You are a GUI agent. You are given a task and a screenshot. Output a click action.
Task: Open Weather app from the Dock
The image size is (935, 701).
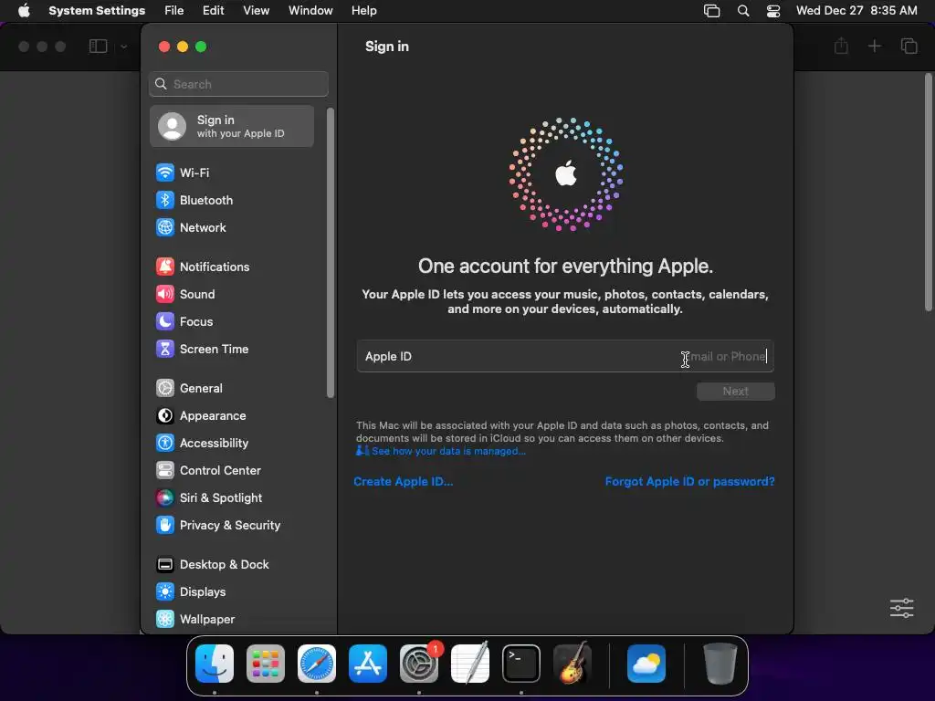(x=646, y=664)
